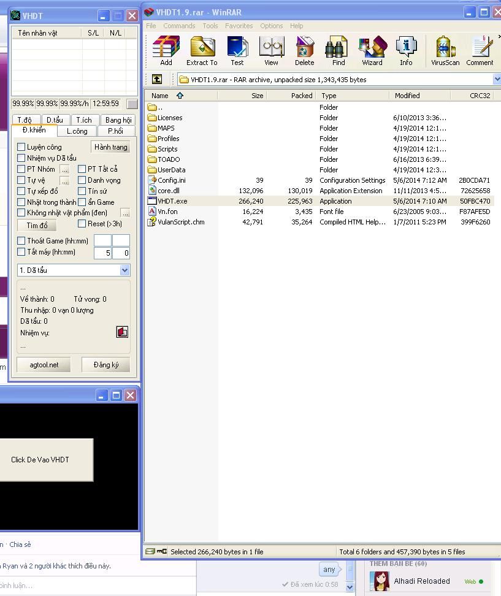Sort by the Modified column header

(x=419, y=96)
